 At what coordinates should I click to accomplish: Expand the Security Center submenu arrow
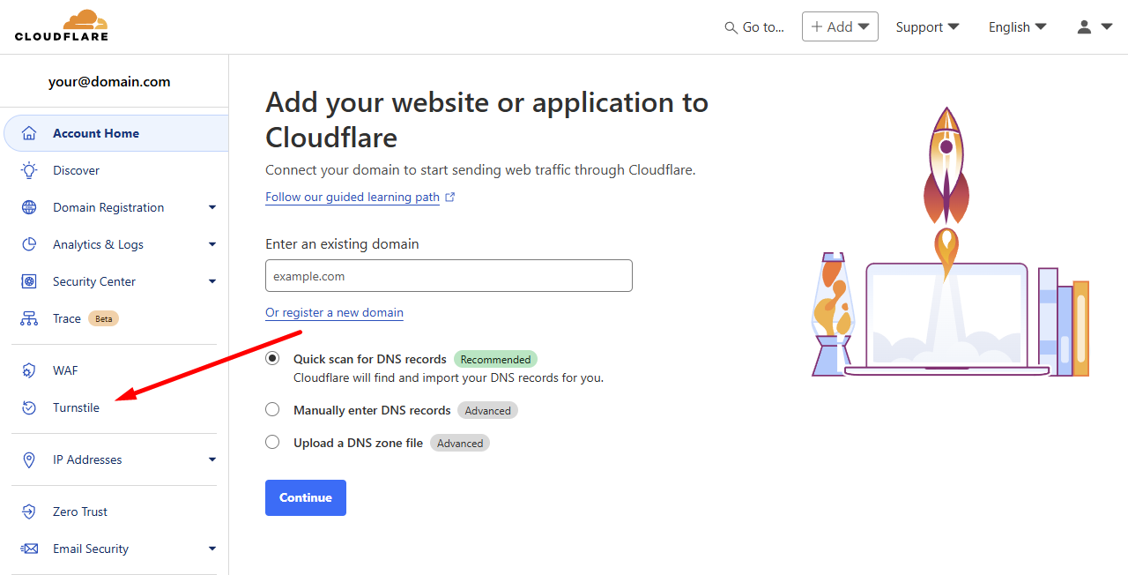click(211, 281)
